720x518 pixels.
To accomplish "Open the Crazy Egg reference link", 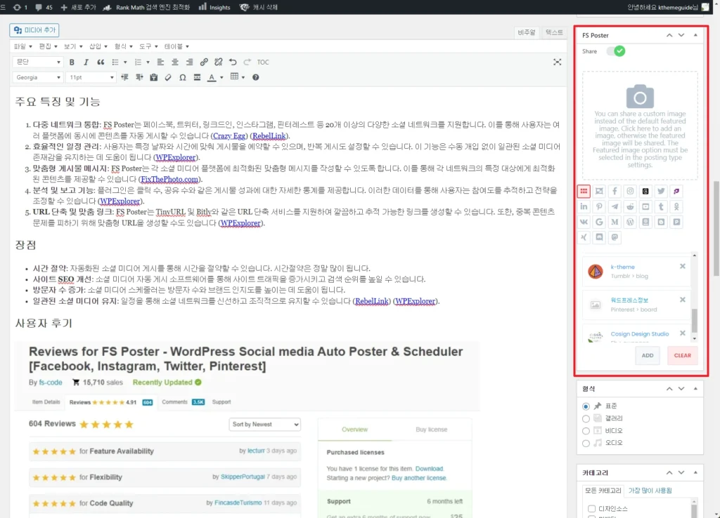I will tap(229, 135).
